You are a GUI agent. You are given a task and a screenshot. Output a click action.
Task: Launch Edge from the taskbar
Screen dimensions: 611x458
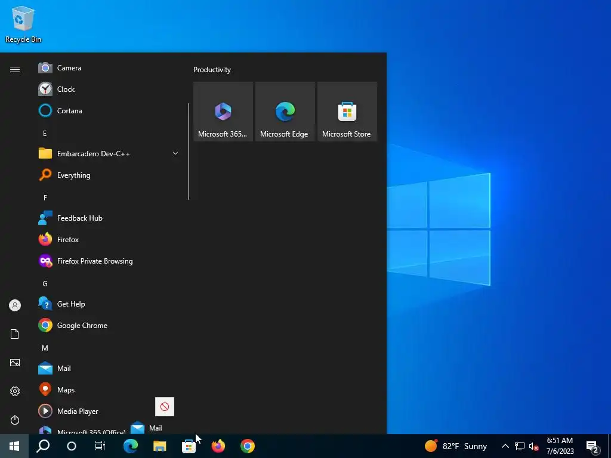131,446
